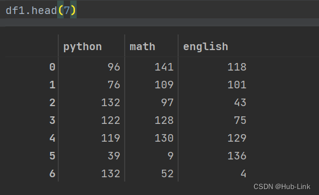Click row index 2
Screen dimensions: 319x195
pos(52,102)
